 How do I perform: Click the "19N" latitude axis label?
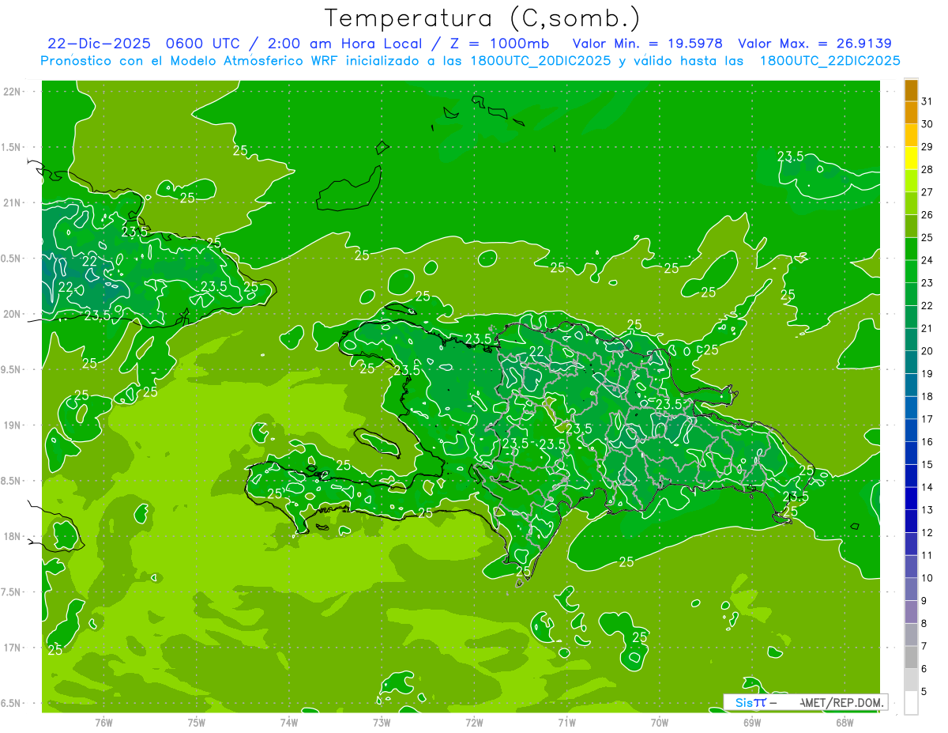pyautogui.click(x=13, y=425)
